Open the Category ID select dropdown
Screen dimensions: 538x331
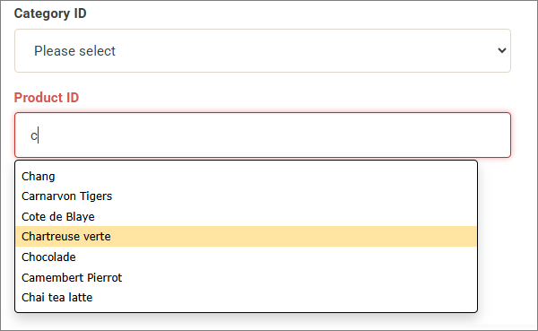coord(263,51)
